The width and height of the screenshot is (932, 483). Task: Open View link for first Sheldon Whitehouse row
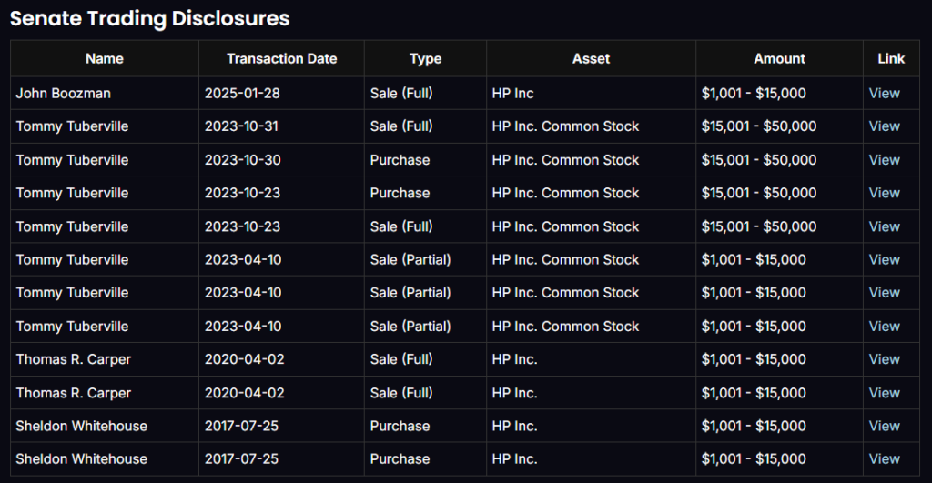884,426
